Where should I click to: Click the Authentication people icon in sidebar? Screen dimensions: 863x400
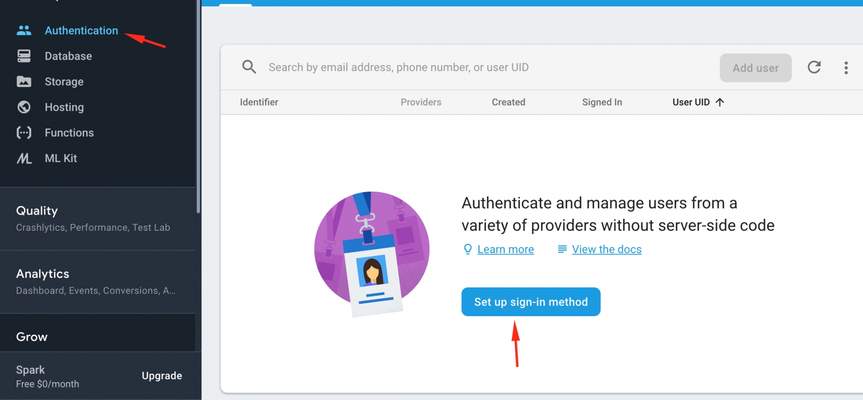click(x=24, y=31)
